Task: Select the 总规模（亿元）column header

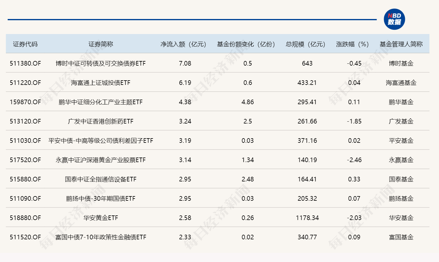Action: point(306,44)
